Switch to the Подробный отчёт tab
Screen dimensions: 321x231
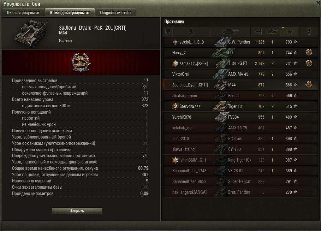coord(116,13)
